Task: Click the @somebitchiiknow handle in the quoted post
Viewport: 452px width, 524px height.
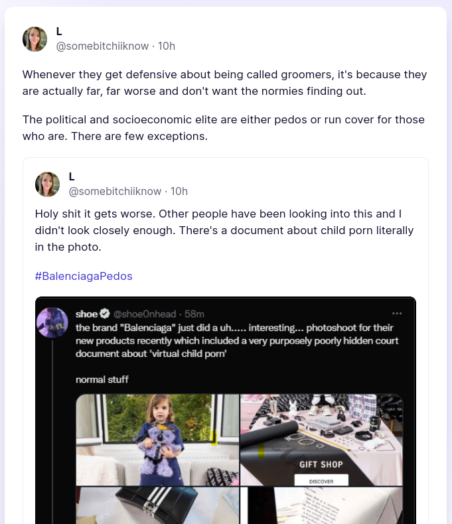Action: pyautogui.click(x=115, y=191)
